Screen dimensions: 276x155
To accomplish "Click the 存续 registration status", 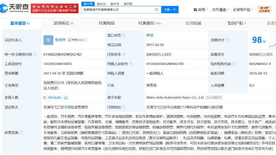I will [x=150, y=35].
